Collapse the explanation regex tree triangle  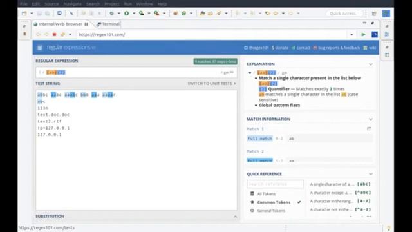point(250,73)
